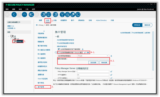Image resolution: width=160 pixels, height=97 pixels.
Task: Click lock icon right of 不允許 dropdown
Action: [x=111, y=56]
